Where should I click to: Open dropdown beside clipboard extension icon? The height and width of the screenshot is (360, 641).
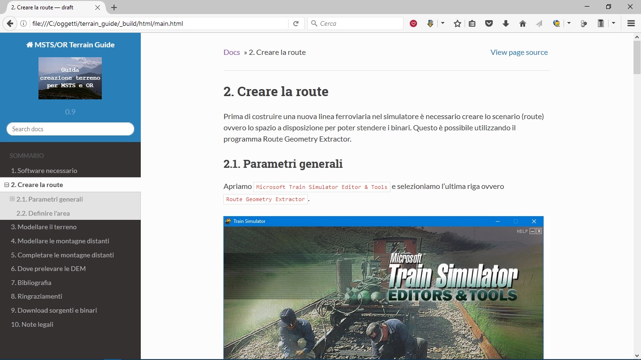click(x=613, y=23)
